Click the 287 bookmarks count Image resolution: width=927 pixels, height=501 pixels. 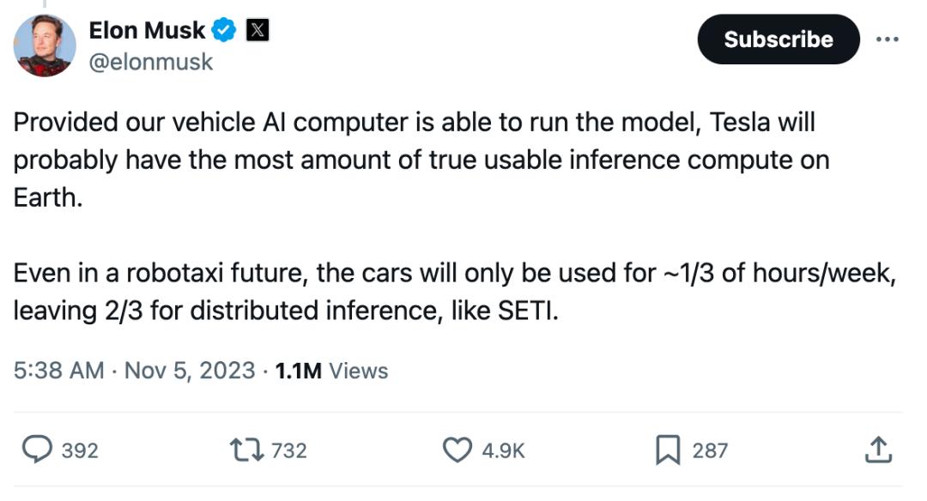tap(710, 450)
